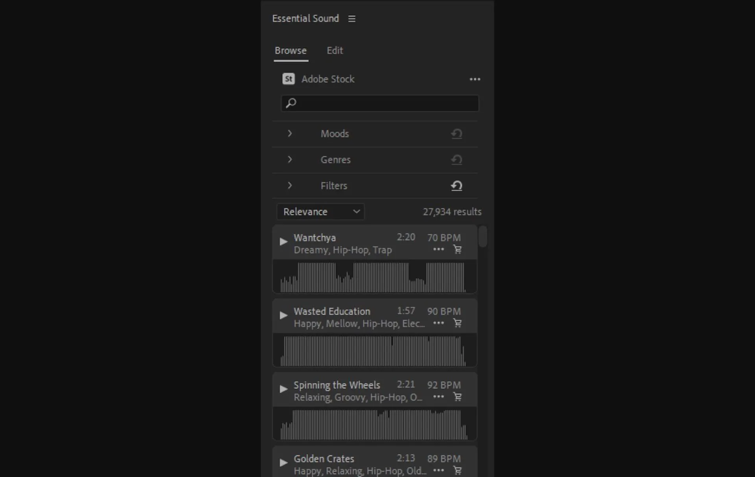Reset the Genres filter
This screenshot has height=477, width=755.
point(456,159)
